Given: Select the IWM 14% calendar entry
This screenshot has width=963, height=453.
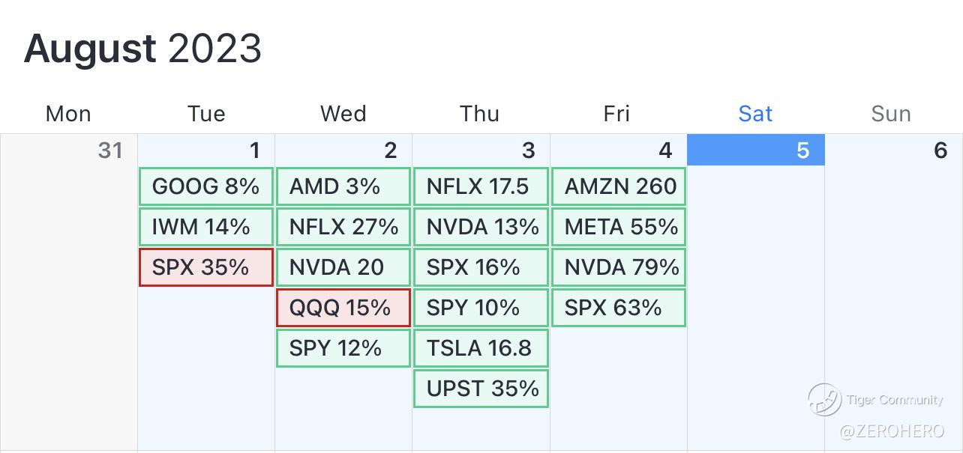Looking at the screenshot, I should pos(206,227).
